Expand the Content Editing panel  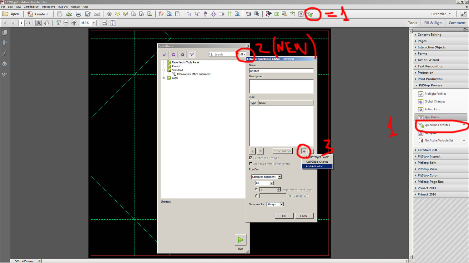click(441, 35)
